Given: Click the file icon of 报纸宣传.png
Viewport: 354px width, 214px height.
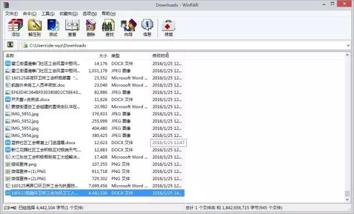Looking at the screenshot, I should click(x=8, y=164).
